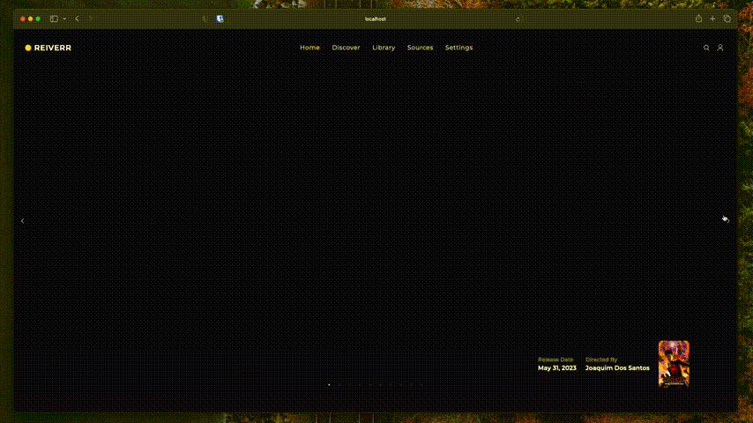This screenshot has width=753, height=423.
Task: Click Safari back navigation arrow
Action: 77,19
